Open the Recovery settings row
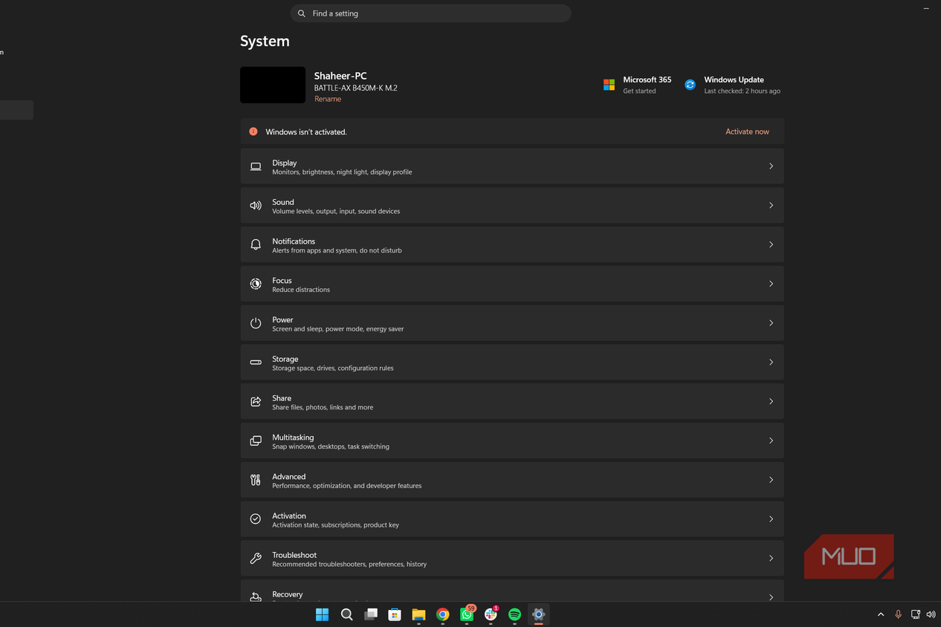Image resolution: width=941 pixels, height=627 pixels. click(x=512, y=592)
